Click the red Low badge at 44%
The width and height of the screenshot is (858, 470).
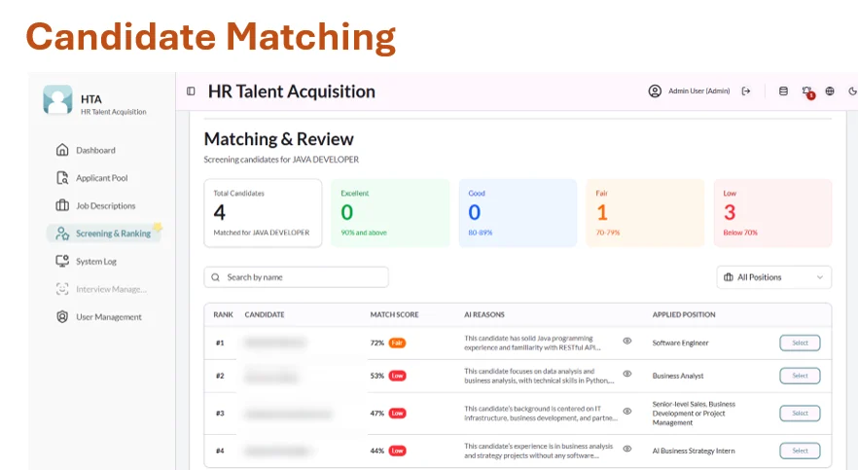[x=397, y=451]
